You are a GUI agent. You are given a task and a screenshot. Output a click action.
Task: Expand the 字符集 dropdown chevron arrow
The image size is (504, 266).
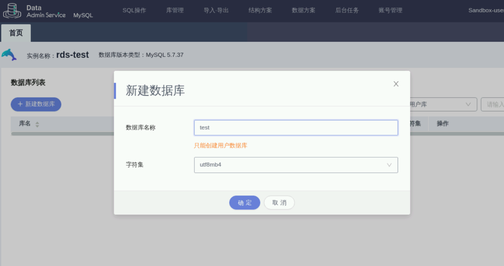(x=389, y=165)
